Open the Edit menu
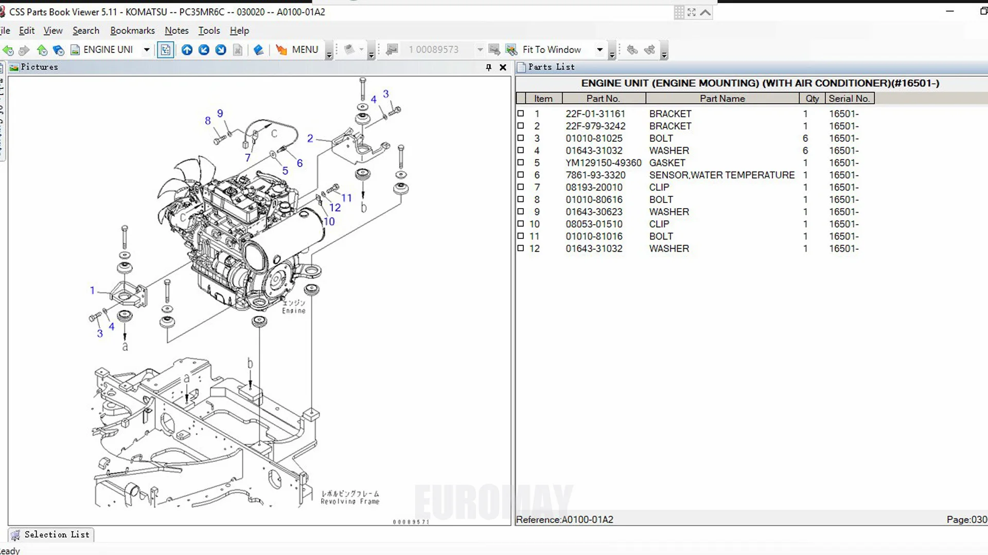This screenshot has width=988, height=555. (x=27, y=31)
